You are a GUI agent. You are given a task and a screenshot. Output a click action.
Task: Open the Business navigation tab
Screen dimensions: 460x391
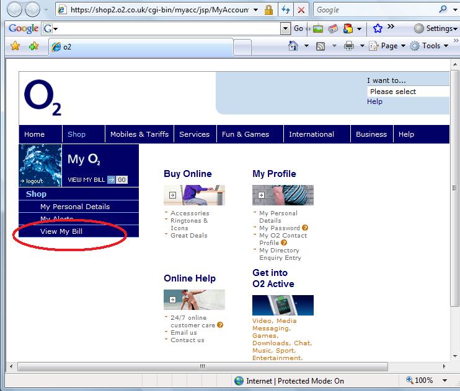[371, 134]
